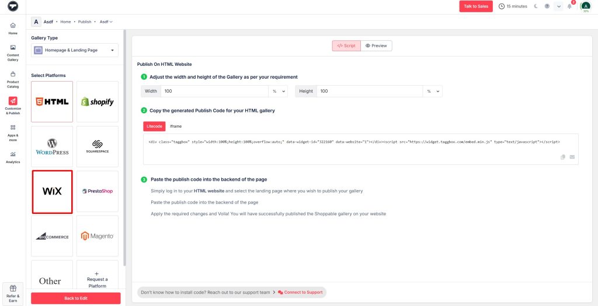Click the help question mark icon

click(x=547, y=6)
